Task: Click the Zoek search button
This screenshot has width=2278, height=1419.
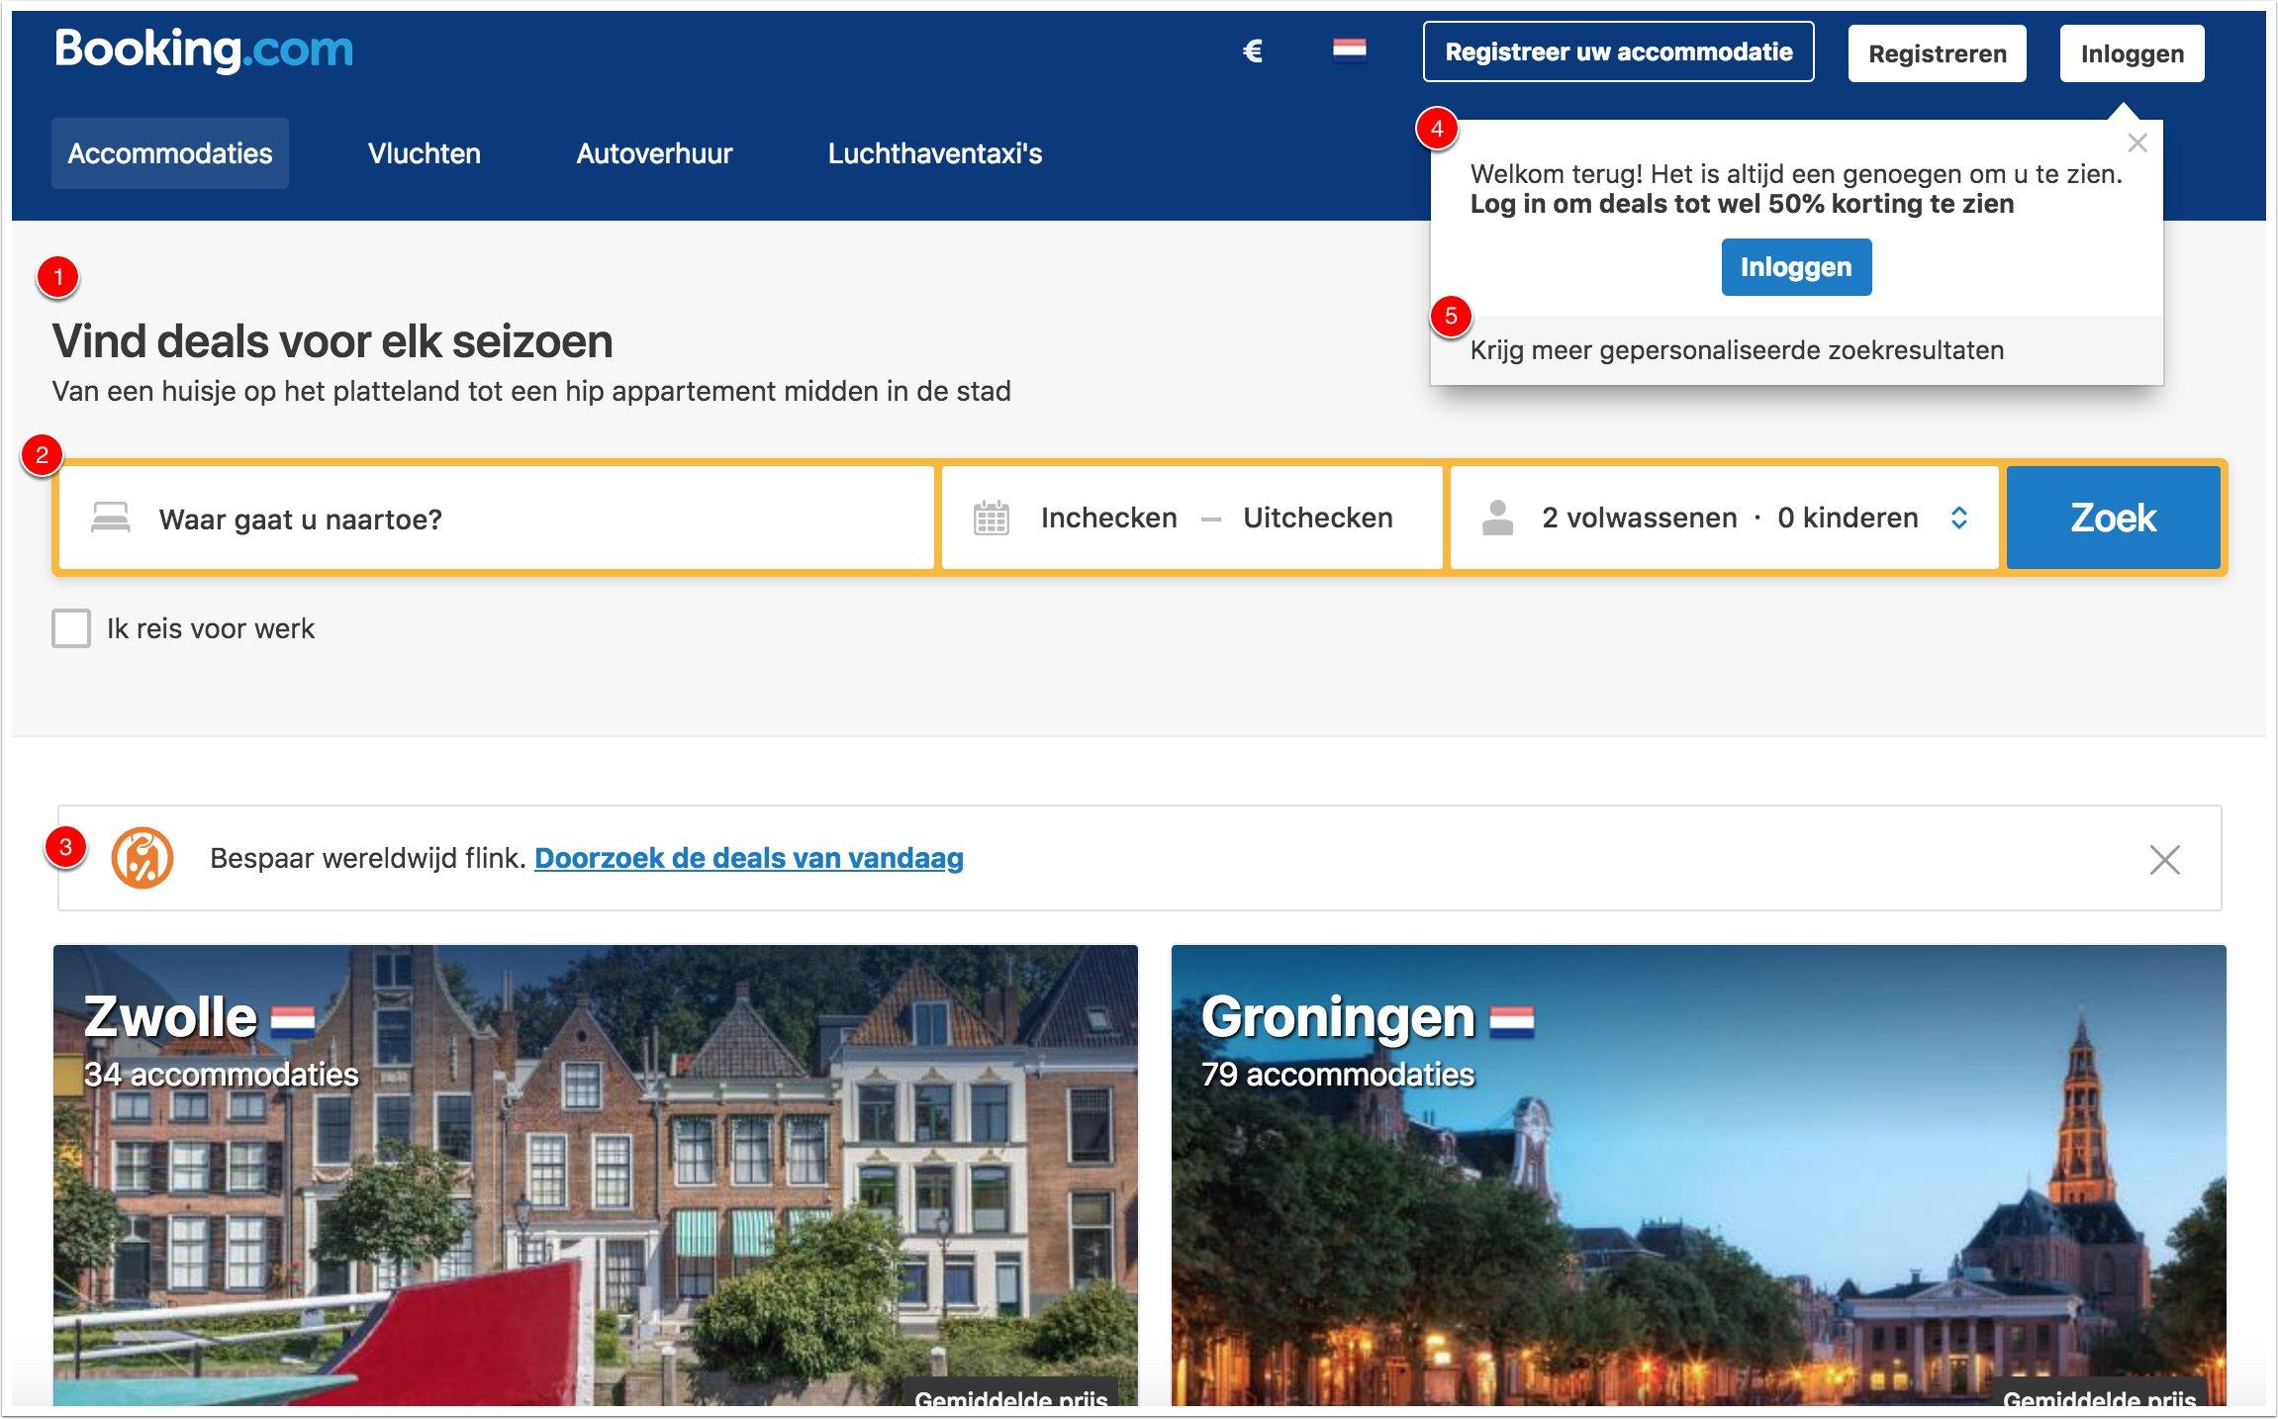Action: [2114, 518]
